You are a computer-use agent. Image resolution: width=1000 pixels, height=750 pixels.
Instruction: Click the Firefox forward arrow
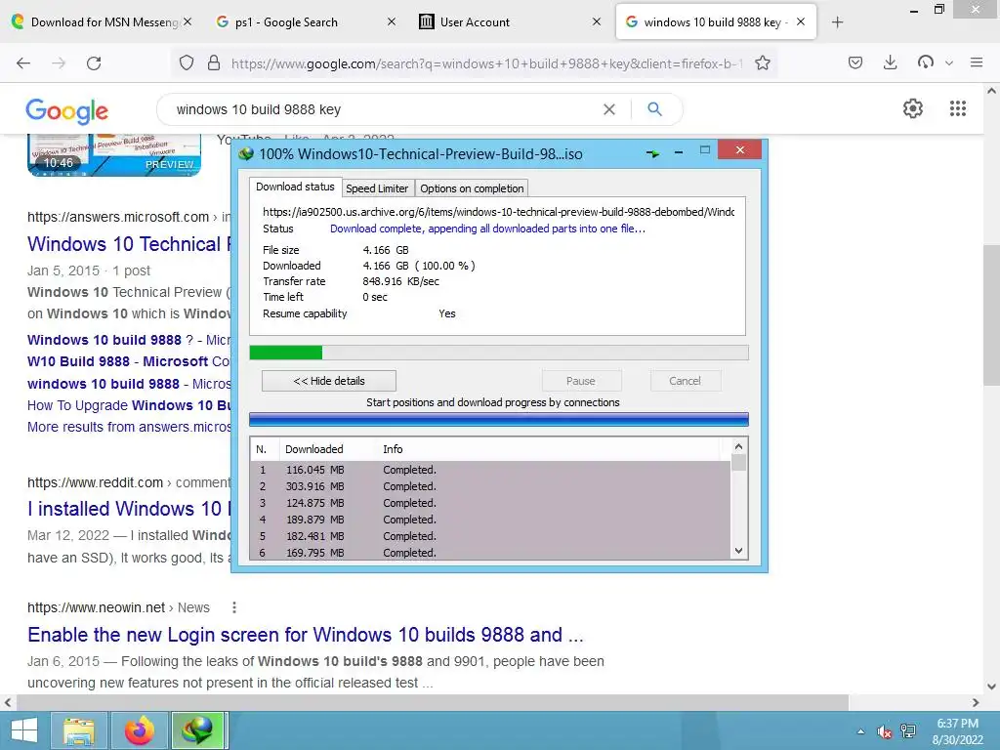[x=59, y=63]
